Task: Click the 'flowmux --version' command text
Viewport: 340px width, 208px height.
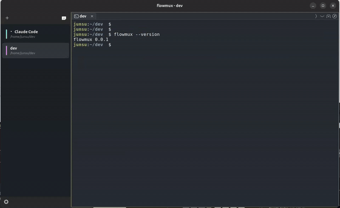Action: pos(137,34)
